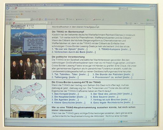The width and height of the screenshot is (163, 130).
Task: Click the Internet zone globe in status bar
Action: [121, 121]
